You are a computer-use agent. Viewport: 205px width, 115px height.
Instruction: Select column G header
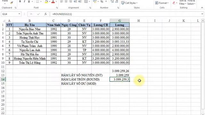(119, 20)
